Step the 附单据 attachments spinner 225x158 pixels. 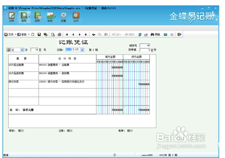(x=152, y=50)
